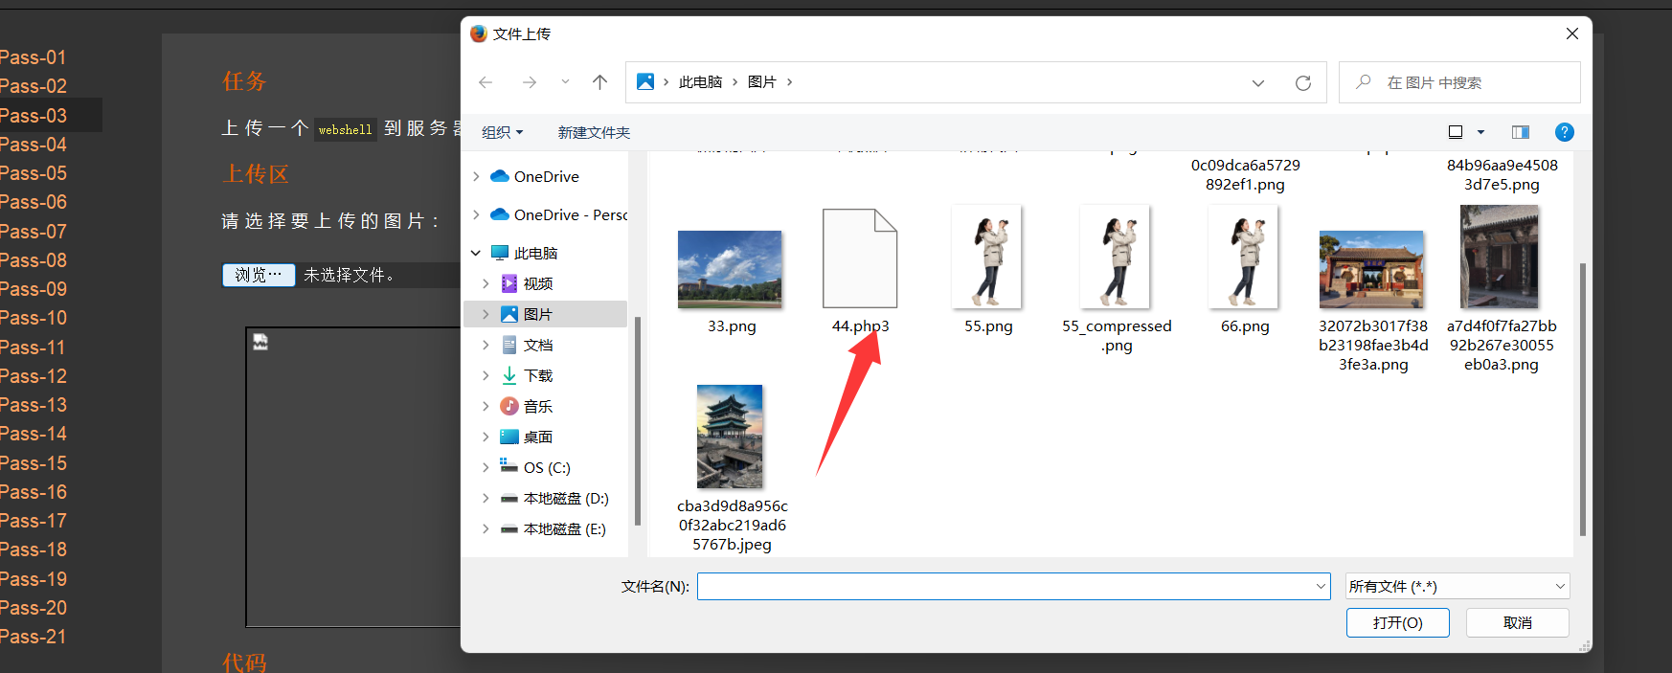Open the 桌面 folder in tree
This screenshot has height=673, width=1672.
537,437
